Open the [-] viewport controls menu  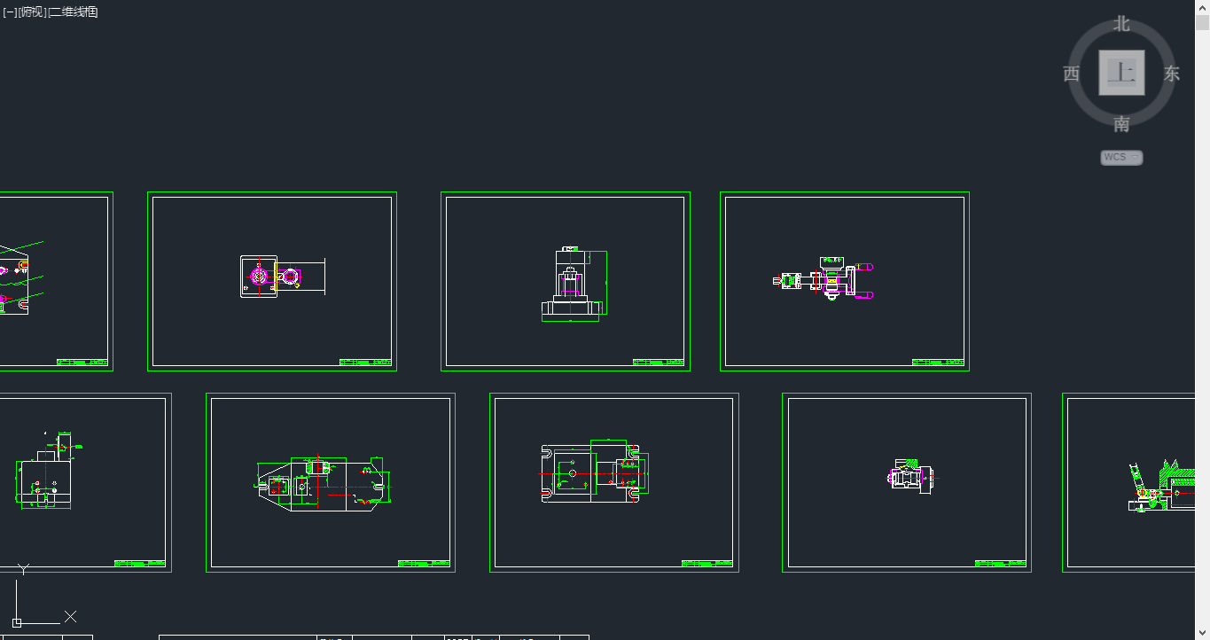click(x=10, y=12)
